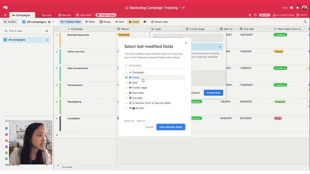Screen dimensions: 310x174
Task: Open the Campaign column dropdown arrow
Action: (x=113, y=29)
